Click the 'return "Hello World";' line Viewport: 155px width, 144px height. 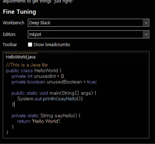tap(39, 121)
